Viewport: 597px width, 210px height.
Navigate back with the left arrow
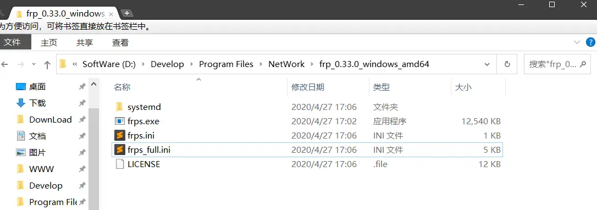coord(4,65)
